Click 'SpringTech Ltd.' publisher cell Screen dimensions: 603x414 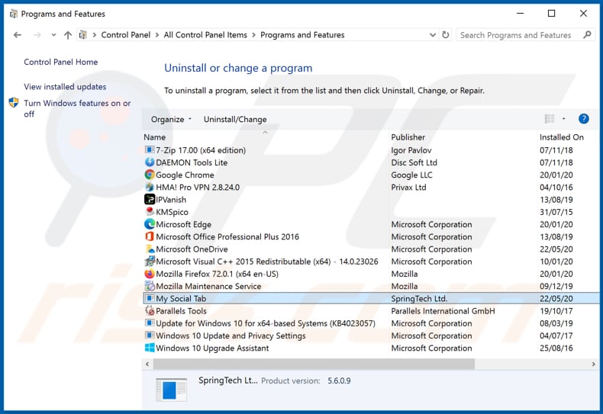tap(419, 298)
